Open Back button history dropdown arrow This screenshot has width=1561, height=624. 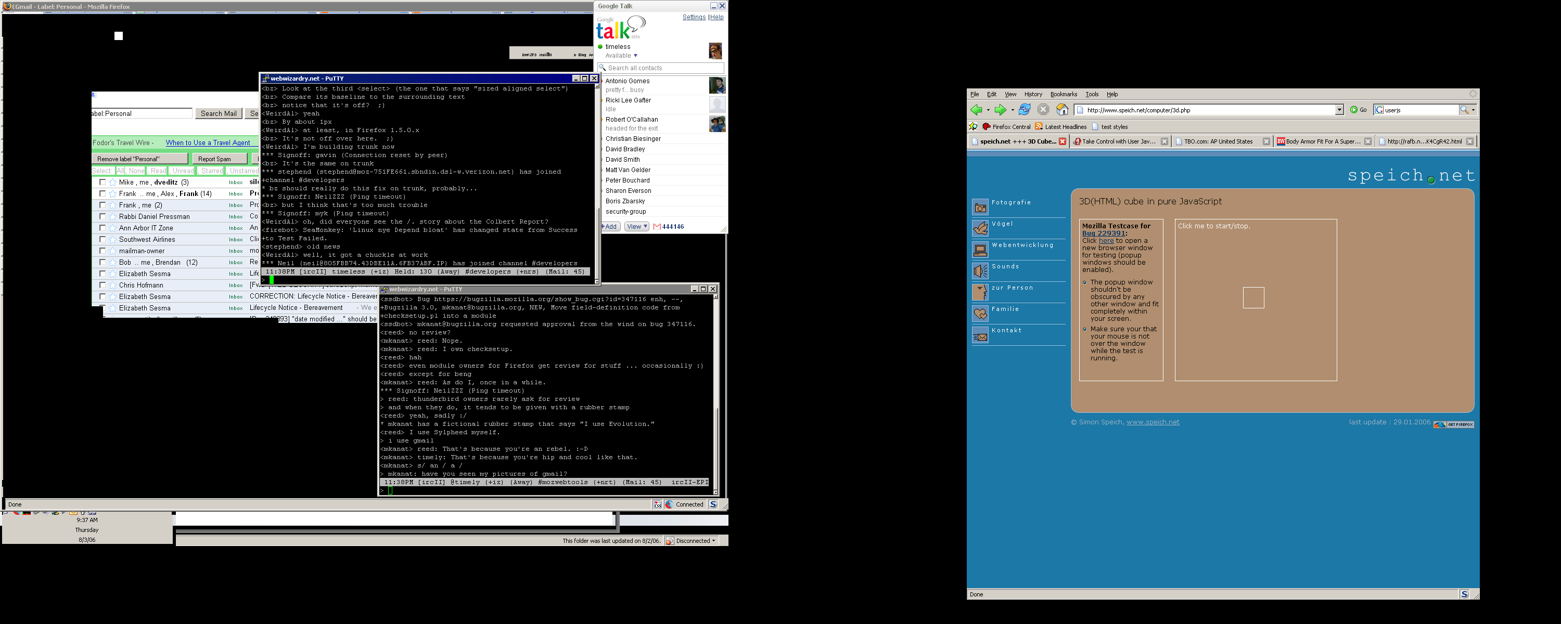pyautogui.click(x=988, y=110)
